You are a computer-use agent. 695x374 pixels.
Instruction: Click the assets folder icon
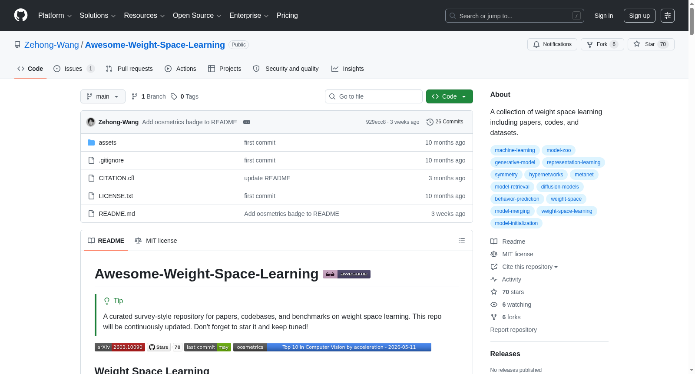coord(91,142)
